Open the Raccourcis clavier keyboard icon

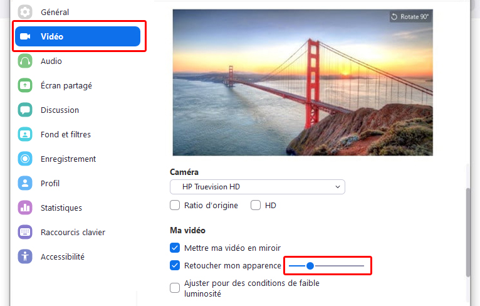coord(25,232)
